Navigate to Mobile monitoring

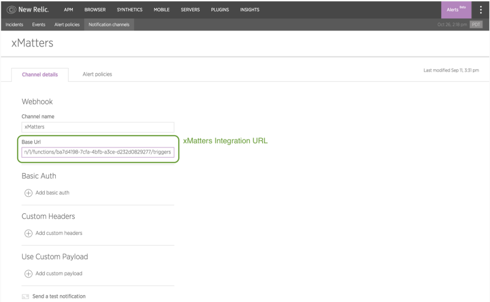tap(162, 9)
